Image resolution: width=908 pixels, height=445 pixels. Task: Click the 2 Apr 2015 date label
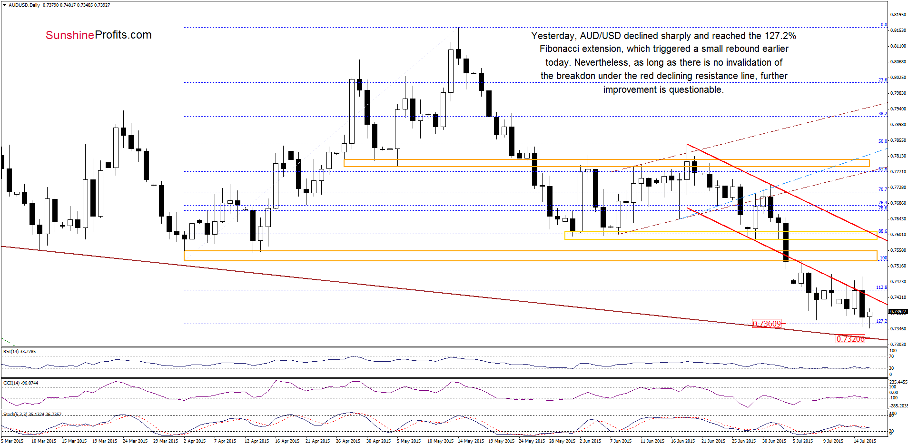tap(195, 441)
